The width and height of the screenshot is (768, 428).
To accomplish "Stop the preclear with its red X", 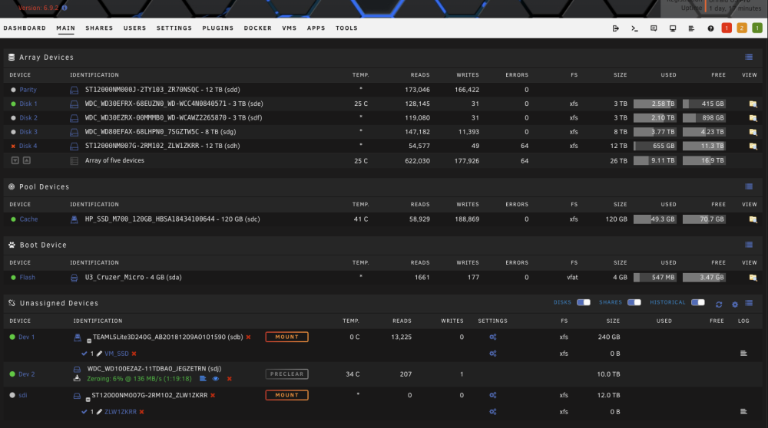I will [x=229, y=379].
